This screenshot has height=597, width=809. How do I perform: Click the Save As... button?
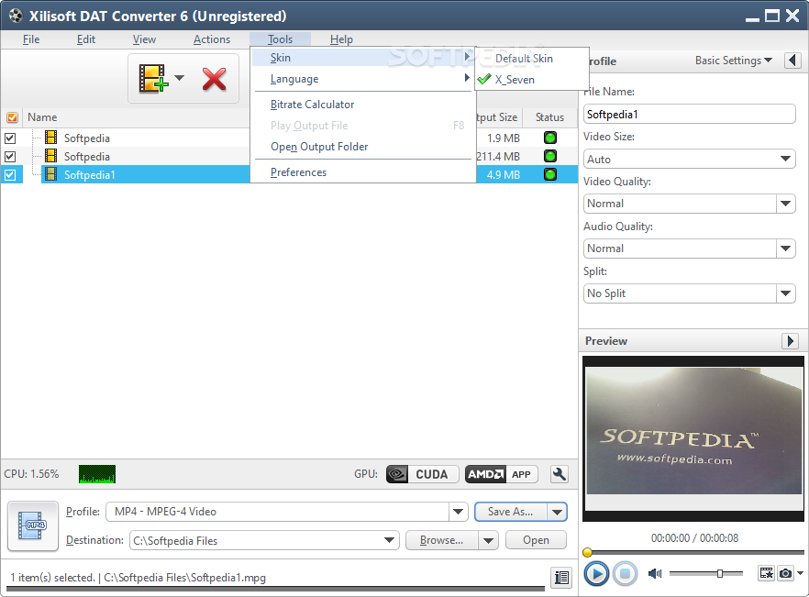(510, 512)
